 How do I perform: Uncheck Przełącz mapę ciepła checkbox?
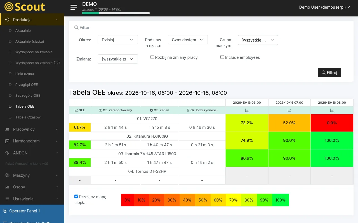pyautogui.click(x=76, y=197)
